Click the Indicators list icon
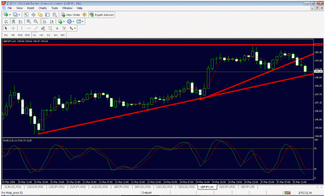 [x=60, y=21]
